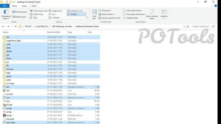This screenshot has height=124, width=221.
Task: Select Extra large icons layout
Action: pos(39,11)
